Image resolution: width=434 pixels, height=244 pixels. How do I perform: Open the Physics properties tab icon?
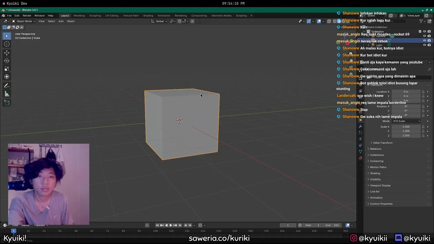coord(360,139)
